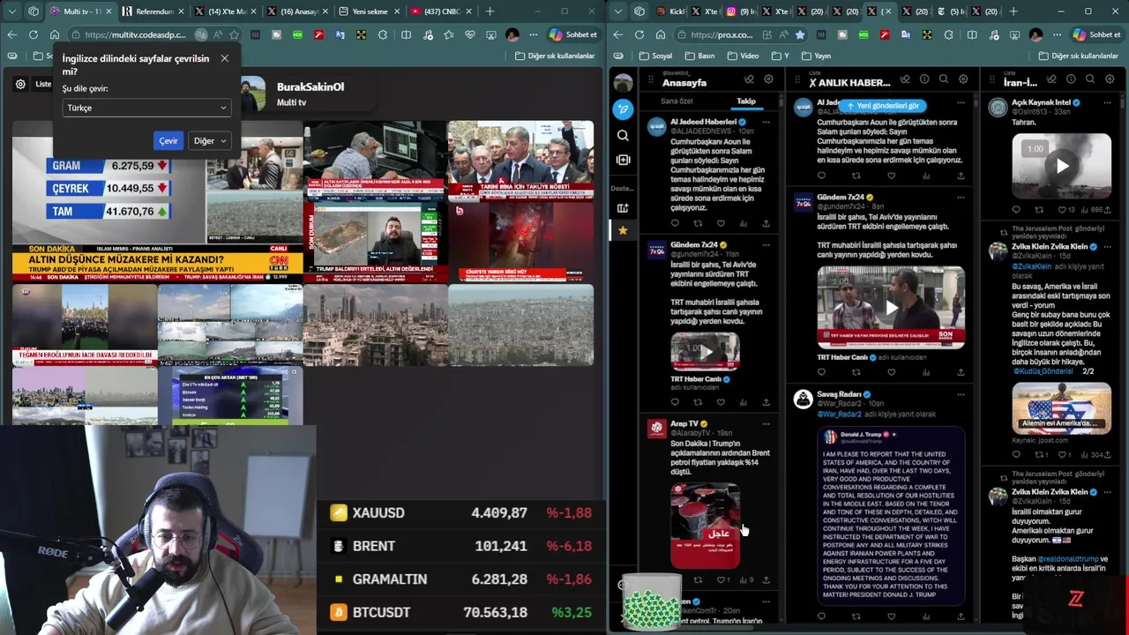Like Al Jadeed post in Anasayfa column

pos(721,224)
